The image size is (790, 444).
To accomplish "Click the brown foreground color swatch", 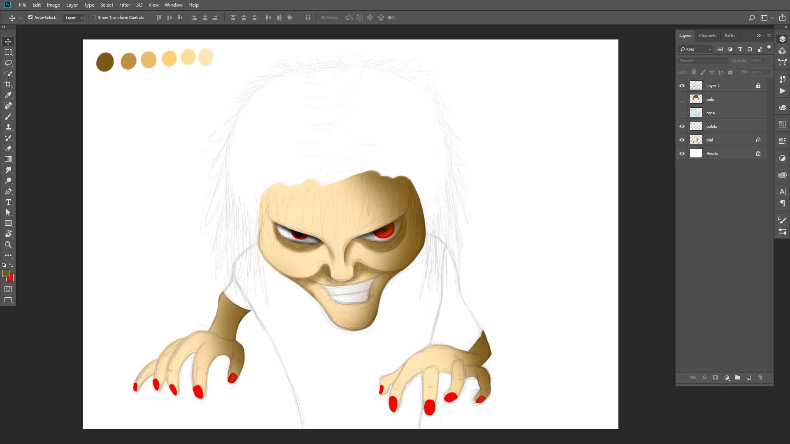I will click(x=5, y=273).
